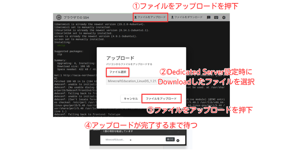The image size is (282, 159).
Task: Open the keyboard shortcuts icon
Action: [x=216, y=18]
